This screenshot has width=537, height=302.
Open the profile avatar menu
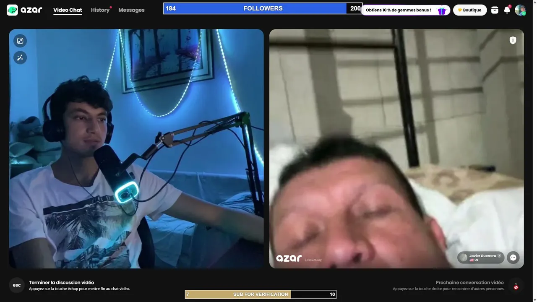click(x=520, y=10)
